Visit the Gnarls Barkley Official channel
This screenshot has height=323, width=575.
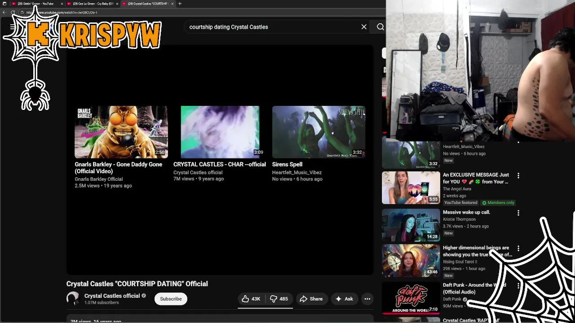[x=99, y=179]
